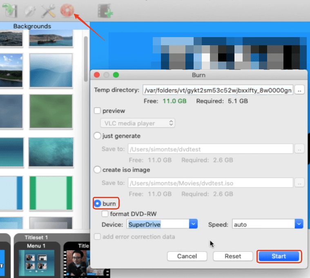Screen dimensions: 310x278
Task: Enable the preview checkbox
Action: point(98,111)
